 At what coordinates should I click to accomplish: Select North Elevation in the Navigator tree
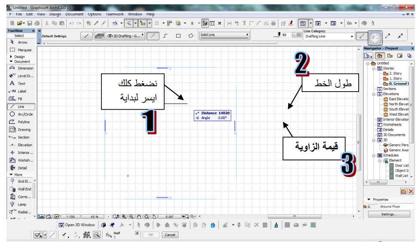click(398, 104)
